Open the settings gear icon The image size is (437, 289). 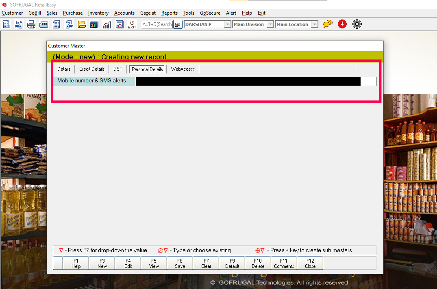(x=357, y=24)
